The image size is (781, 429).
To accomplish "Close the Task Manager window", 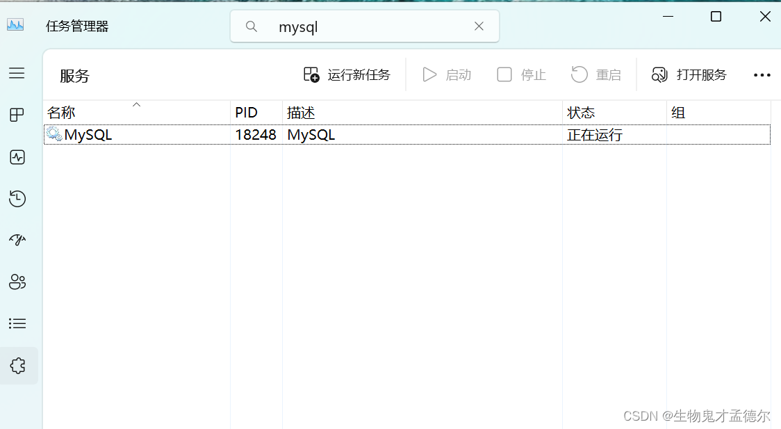I will point(765,17).
